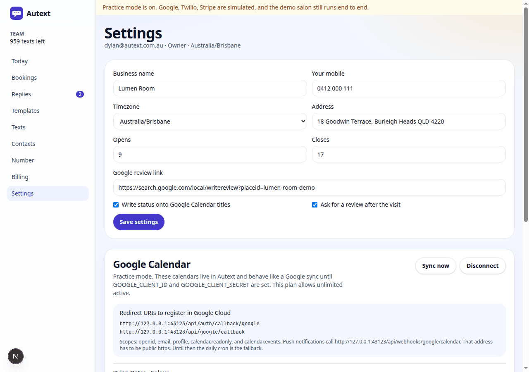Click the auth/callback/google redirect URI
Viewport: 529px width, 372px height.
[x=190, y=323]
